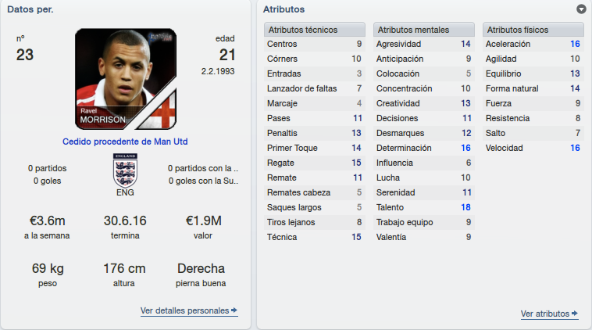Screen dimensions: 592x330
Task: Open the Atributos panel dropdown arrow
Action: coord(581,9)
